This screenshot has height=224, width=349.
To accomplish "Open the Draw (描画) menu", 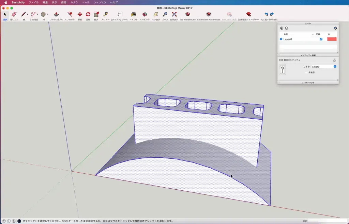I will click(x=64, y=2).
